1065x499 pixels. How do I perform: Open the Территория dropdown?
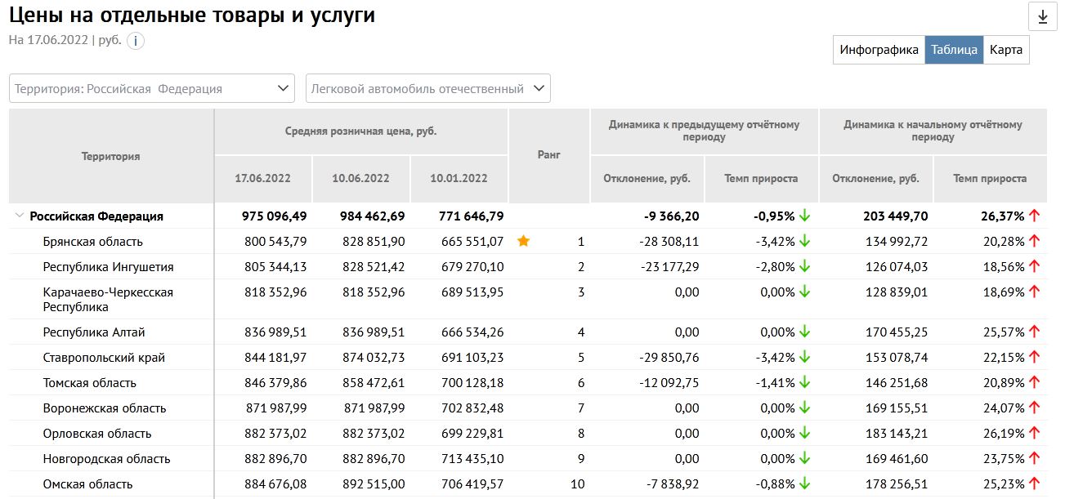(152, 89)
